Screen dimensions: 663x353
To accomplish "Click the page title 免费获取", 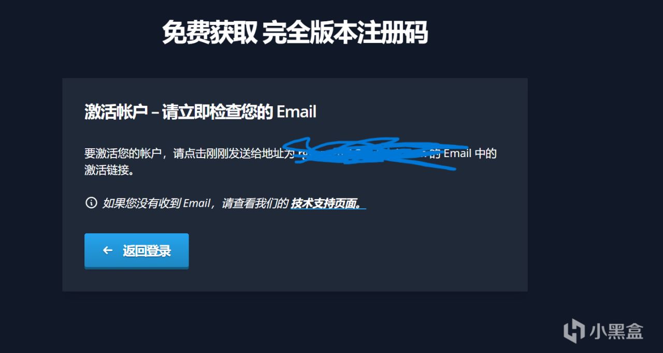I will (209, 33).
